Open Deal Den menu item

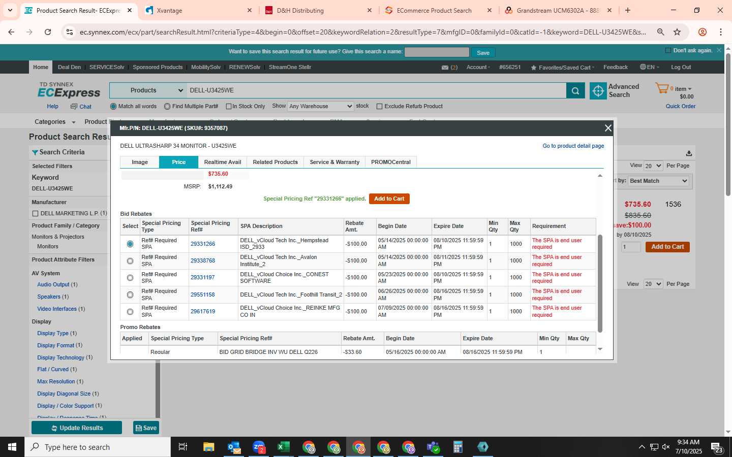click(69, 67)
